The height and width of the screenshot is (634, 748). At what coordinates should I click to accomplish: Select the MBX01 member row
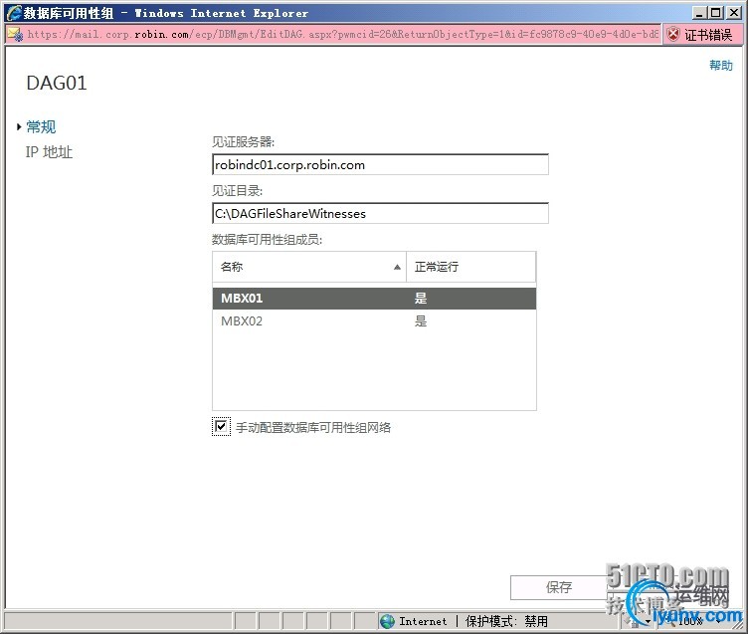(374, 299)
